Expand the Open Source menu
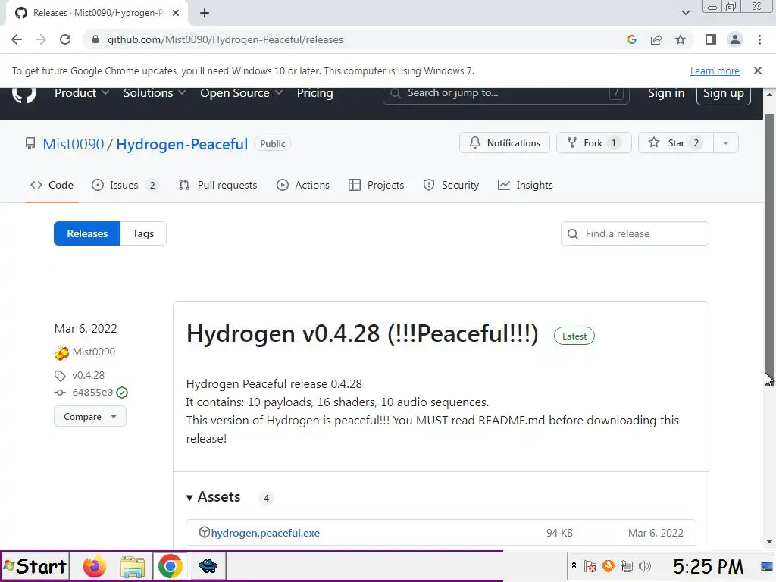Screen dimensions: 776x582 241,93
